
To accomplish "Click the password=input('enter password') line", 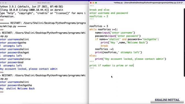I will pos(118,36).
